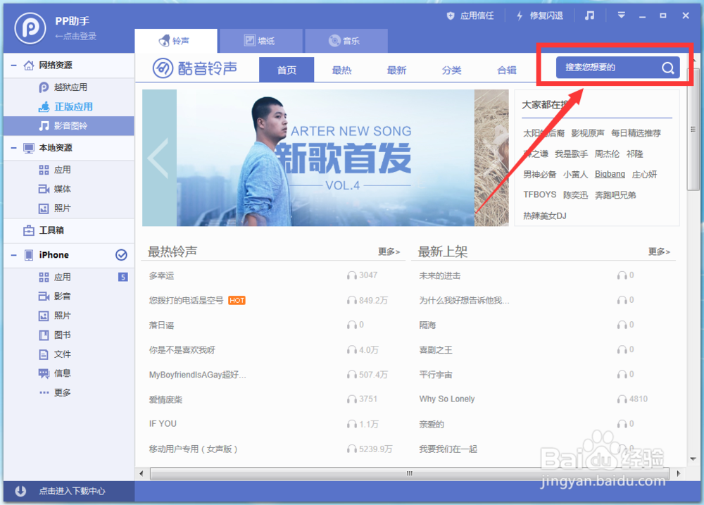Screen dimensions: 704x505
Task: Open 更多 for 最热铃声
Action: (389, 251)
